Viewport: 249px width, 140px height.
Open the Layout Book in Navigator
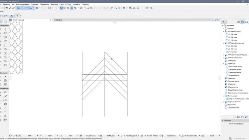coord(246,22)
